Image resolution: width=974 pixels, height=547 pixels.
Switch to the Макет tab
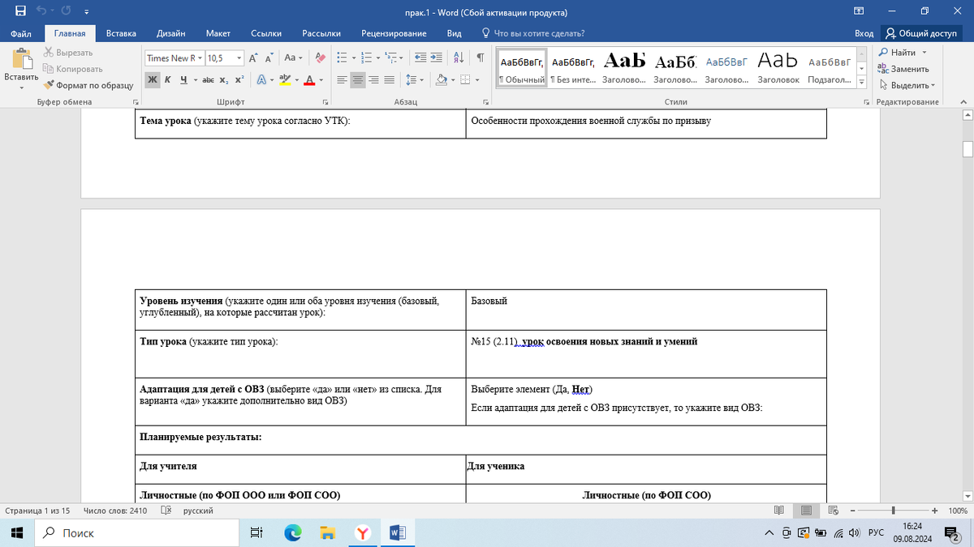click(x=218, y=33)
